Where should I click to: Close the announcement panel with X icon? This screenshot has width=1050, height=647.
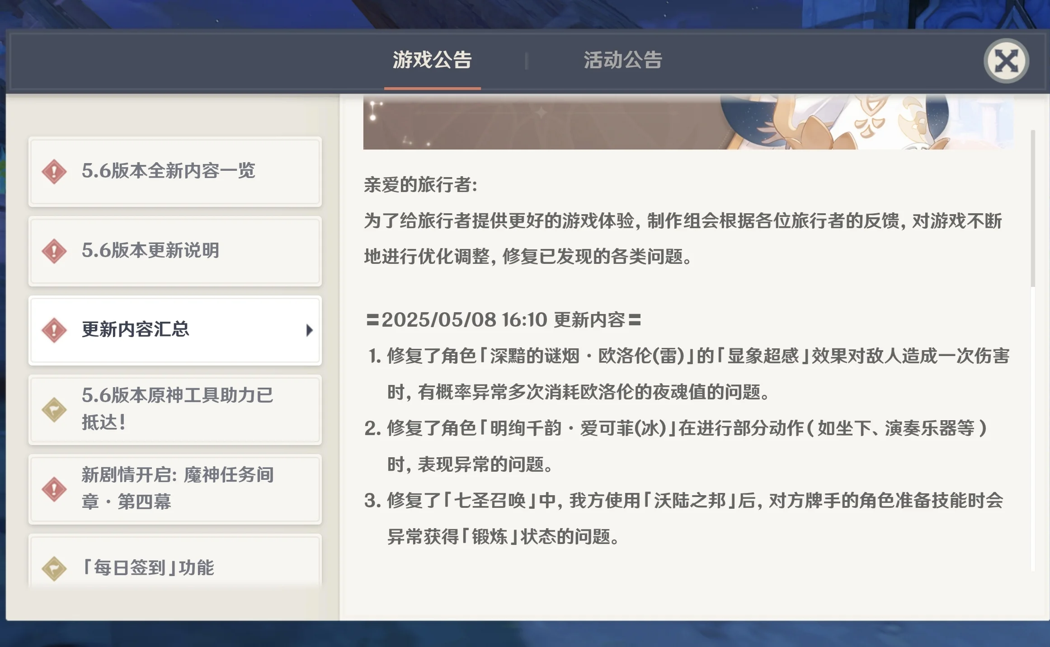pyautogui.click(x=1006, y=61)
